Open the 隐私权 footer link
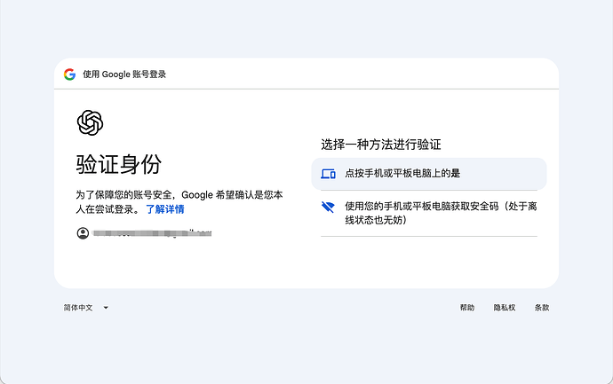 tap(505, 308)
